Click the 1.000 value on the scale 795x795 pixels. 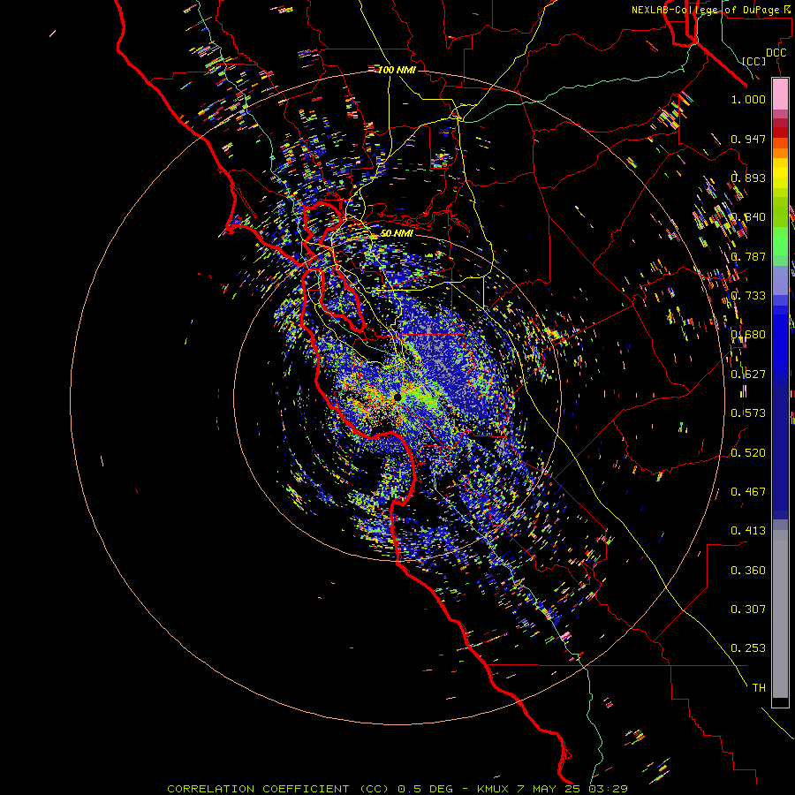[748, 99]
